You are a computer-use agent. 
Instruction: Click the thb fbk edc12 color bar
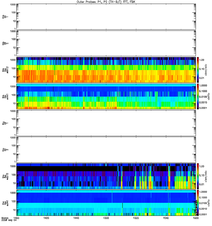(x=198, y=70)
